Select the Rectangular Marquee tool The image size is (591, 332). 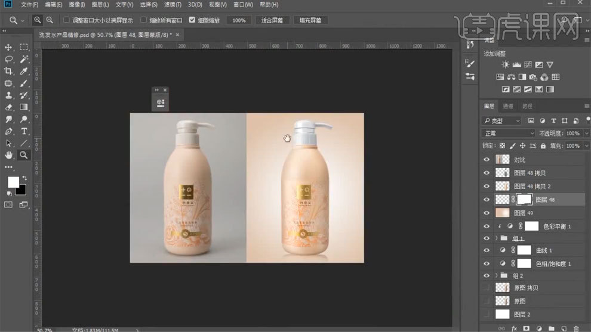[x=24, y=48]
